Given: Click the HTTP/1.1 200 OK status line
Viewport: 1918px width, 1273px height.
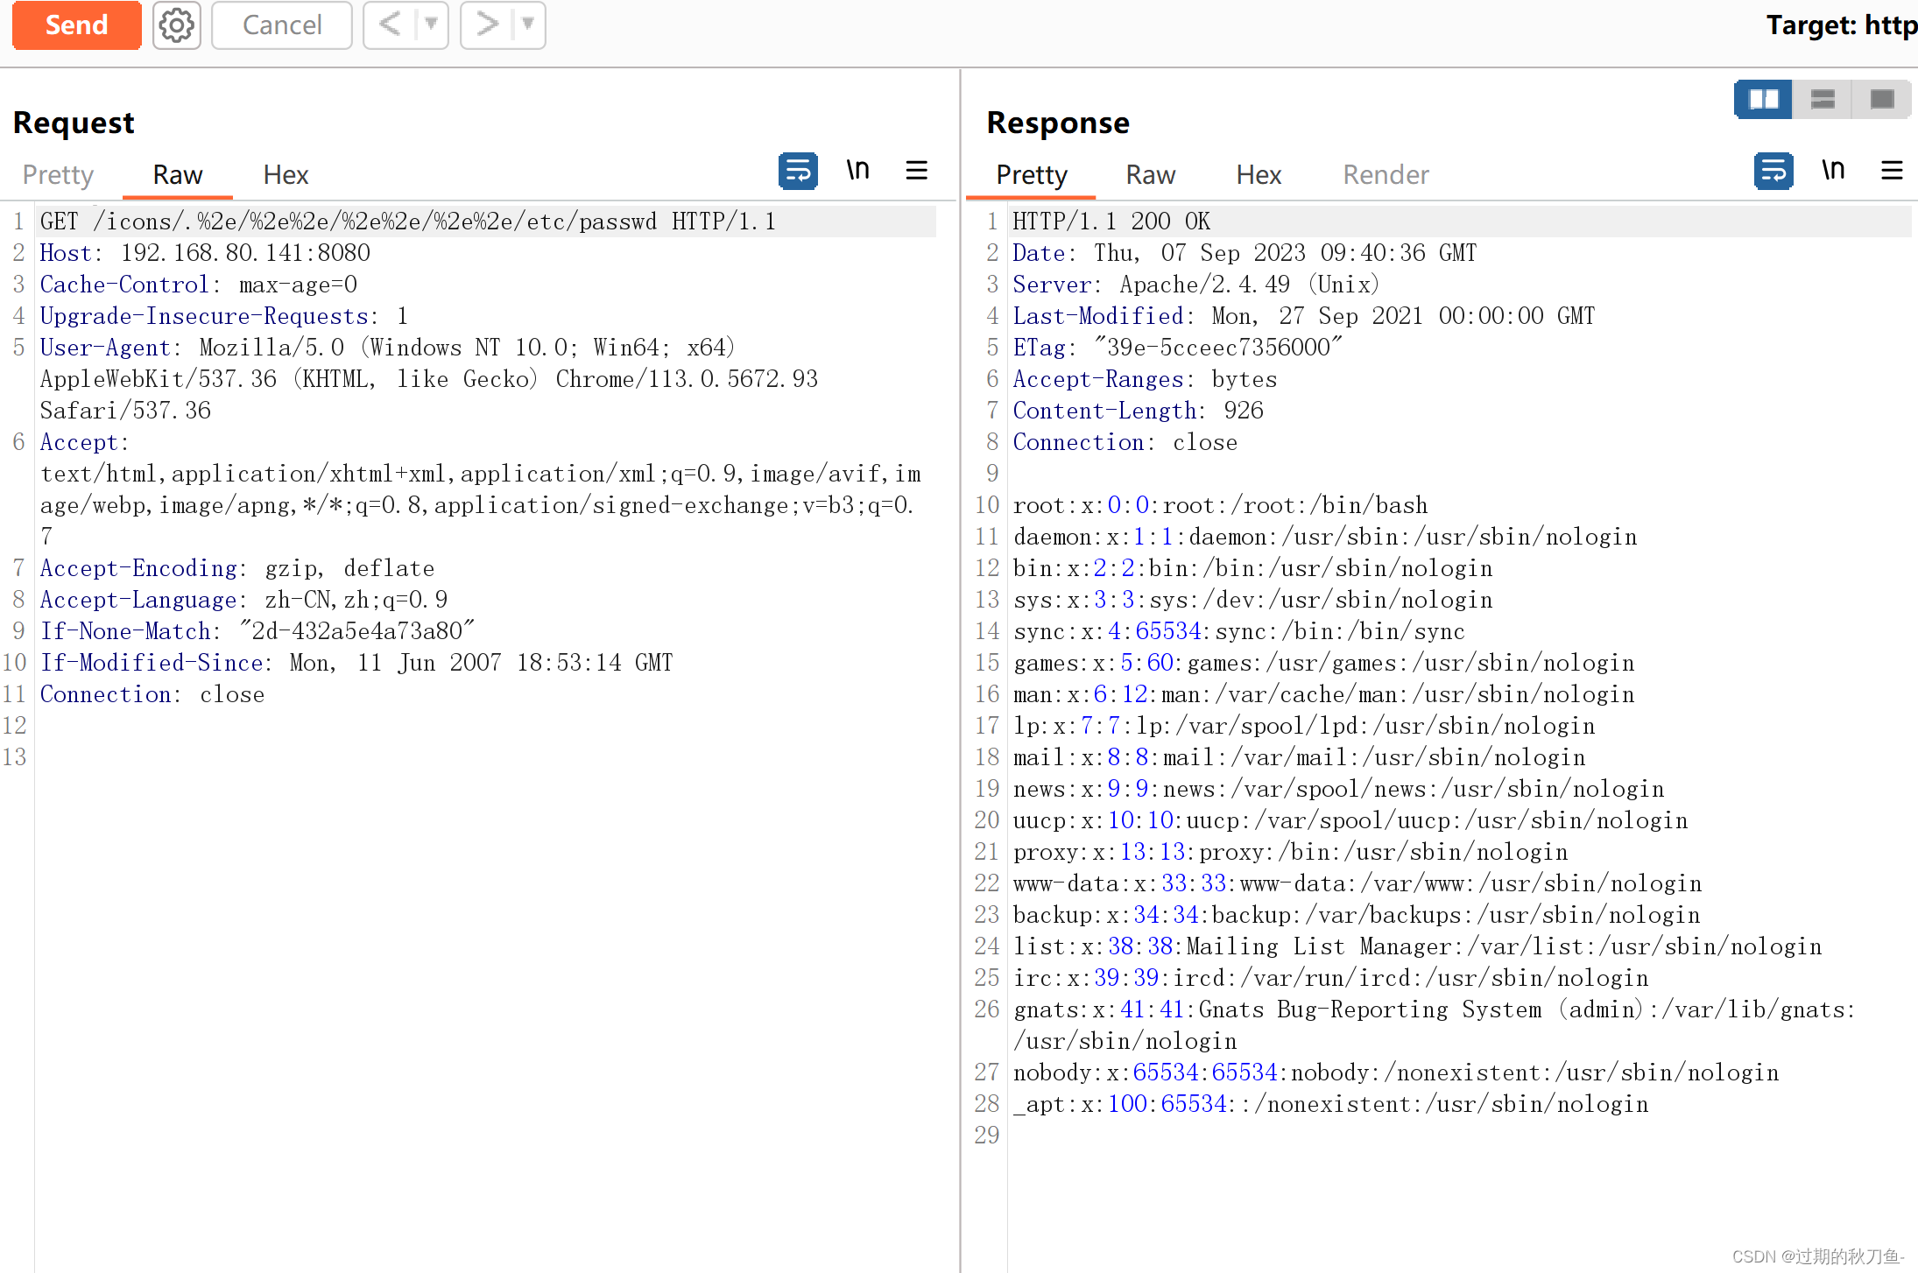Looking at the screenshot, I should coord(1111,222).
